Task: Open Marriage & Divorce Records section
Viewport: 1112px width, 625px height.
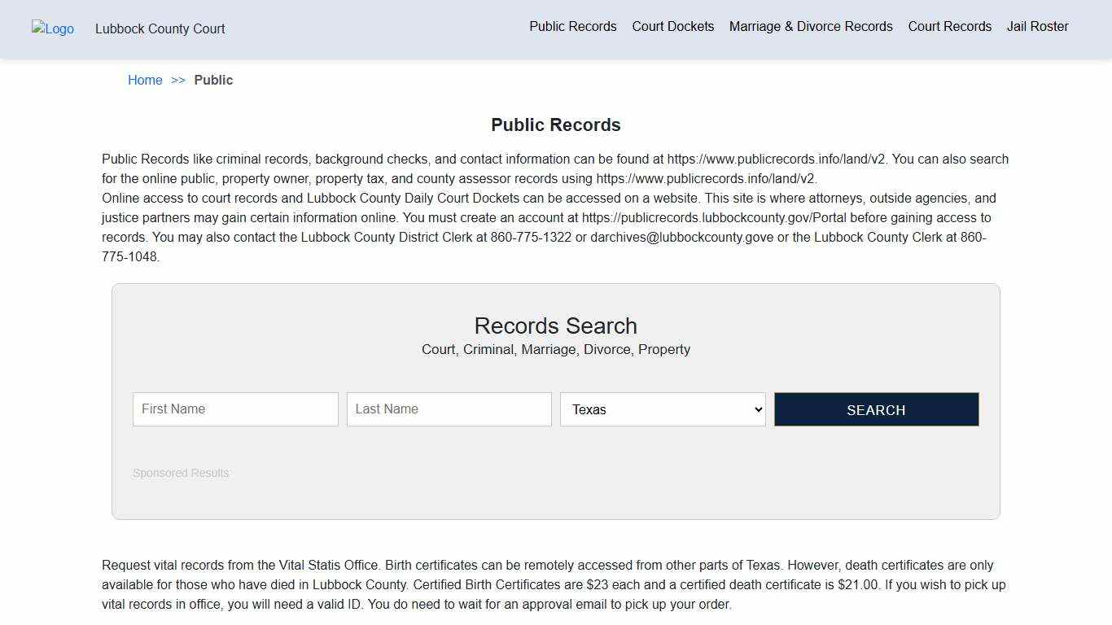Action: coord(810,26)
